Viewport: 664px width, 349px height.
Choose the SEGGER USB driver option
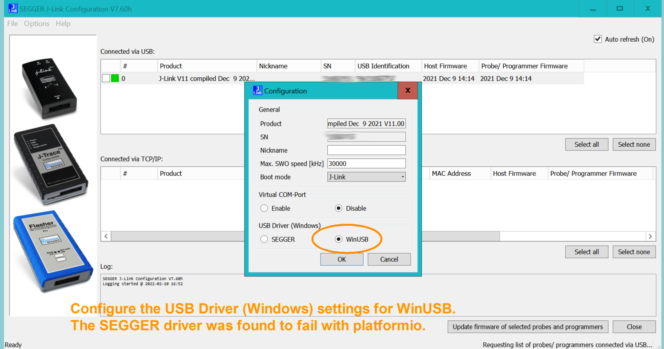click(264, 239)
